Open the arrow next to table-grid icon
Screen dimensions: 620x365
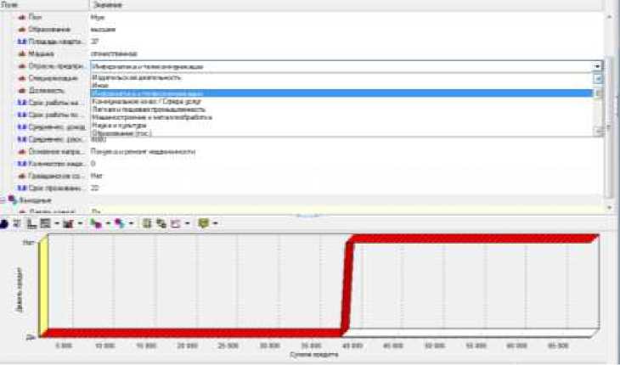click(x=57, y=223)
